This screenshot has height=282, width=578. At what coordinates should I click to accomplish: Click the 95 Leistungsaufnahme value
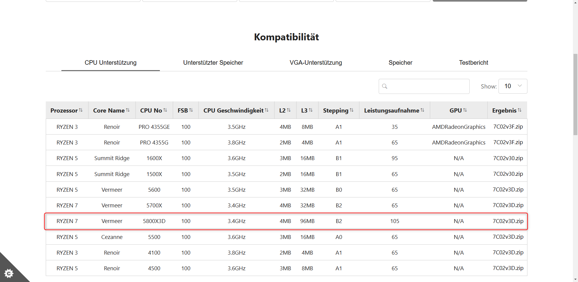pyautogui.click(x=395, y=158)
